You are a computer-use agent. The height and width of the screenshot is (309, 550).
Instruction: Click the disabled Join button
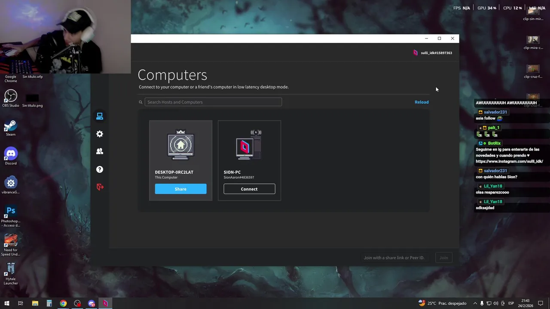point(443,258)
